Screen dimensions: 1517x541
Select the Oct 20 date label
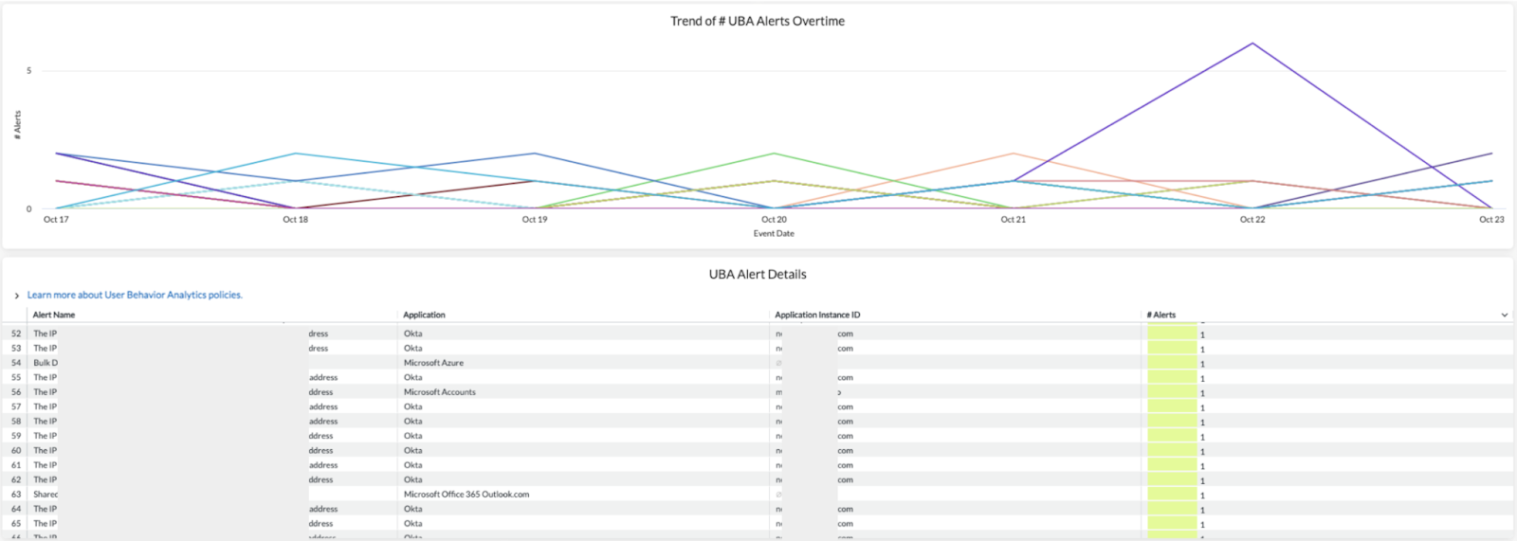point(774,219)
